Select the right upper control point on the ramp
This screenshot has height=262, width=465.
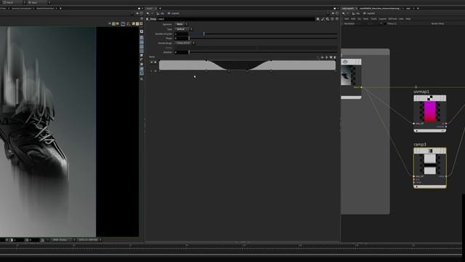pyautogui.click(x=271, y=60)
